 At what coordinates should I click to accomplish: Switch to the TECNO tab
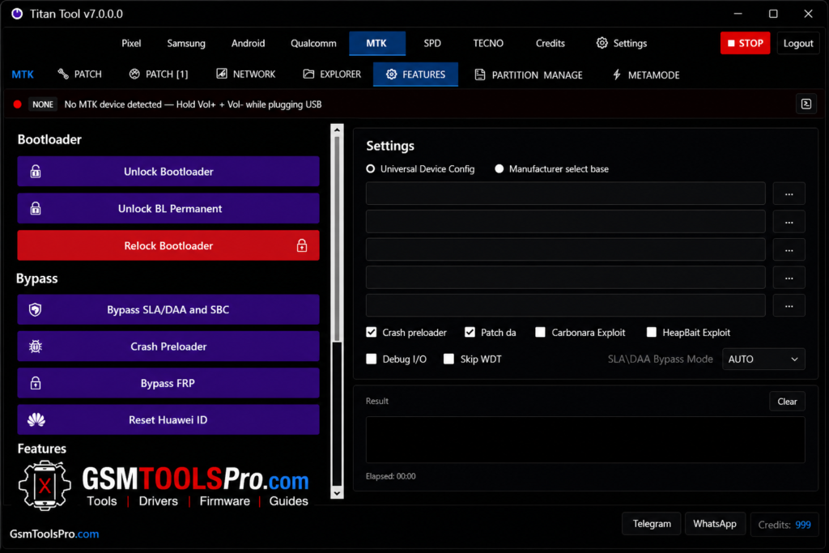point(488,44)
